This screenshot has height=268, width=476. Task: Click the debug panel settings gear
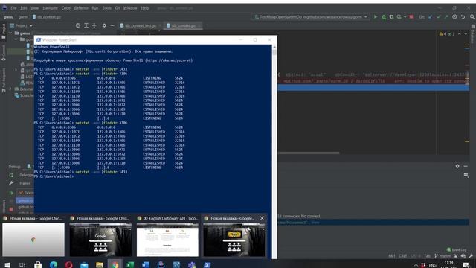click(x=457, y=166)
